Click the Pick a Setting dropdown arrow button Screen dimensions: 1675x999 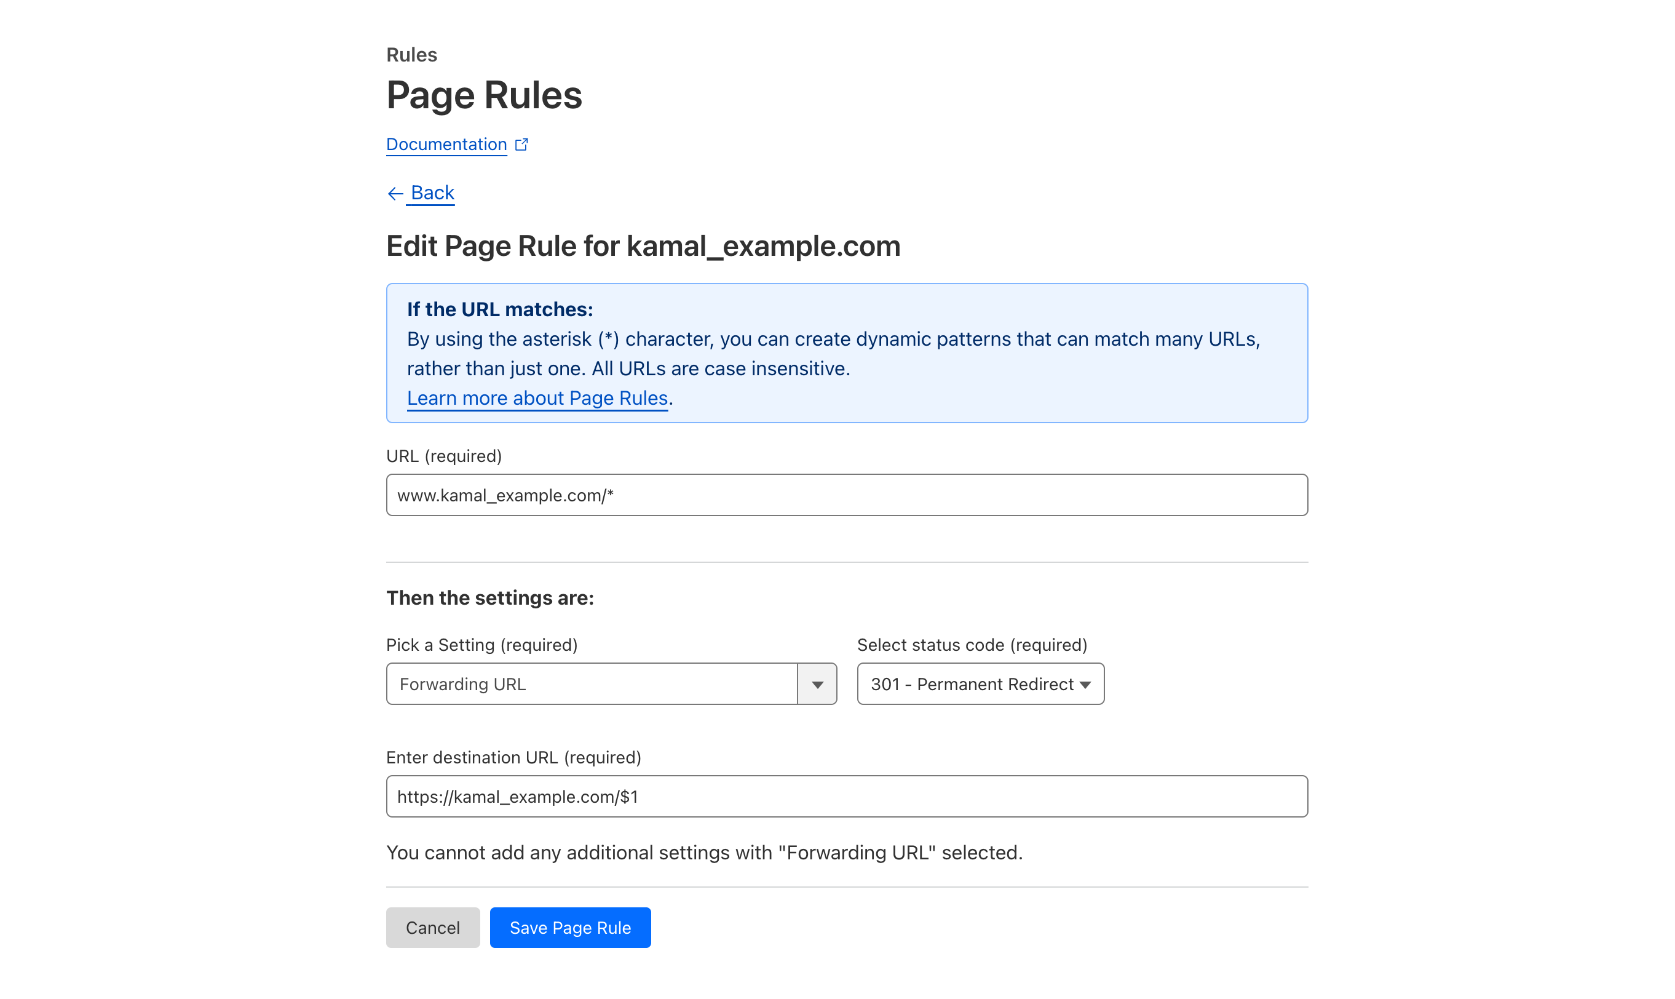[x=817, y=684]
